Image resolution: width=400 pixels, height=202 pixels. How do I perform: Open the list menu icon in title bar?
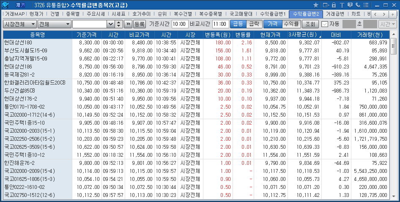coord(366,5)
